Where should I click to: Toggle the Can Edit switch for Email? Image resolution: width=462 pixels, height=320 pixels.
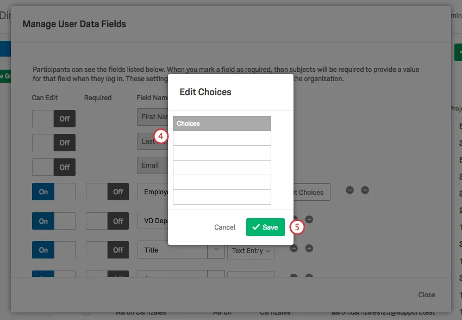(x=54, y=167)
